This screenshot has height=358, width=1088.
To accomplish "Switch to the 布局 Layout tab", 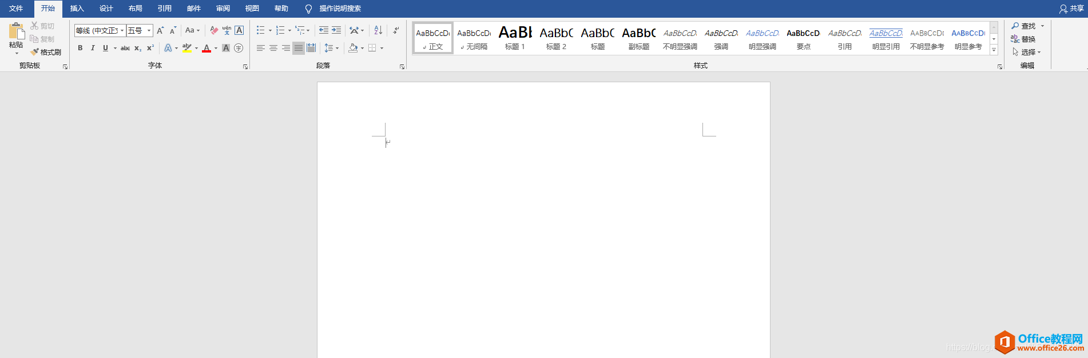I will click(136, 9).
